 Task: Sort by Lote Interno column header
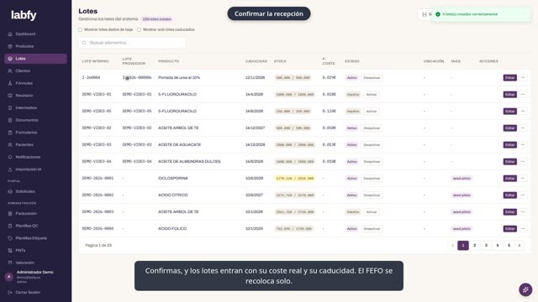pos(95,61)
